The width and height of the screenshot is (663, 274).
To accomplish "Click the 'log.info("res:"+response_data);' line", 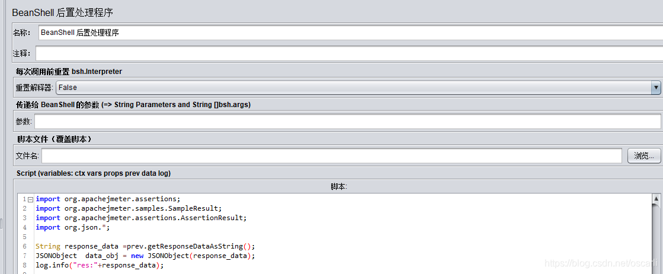I will pos(100,265).
